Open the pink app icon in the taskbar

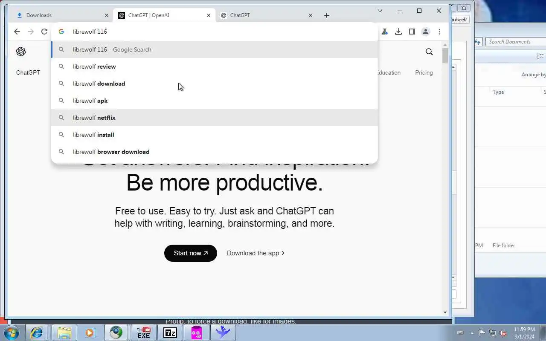click(197, 332)
